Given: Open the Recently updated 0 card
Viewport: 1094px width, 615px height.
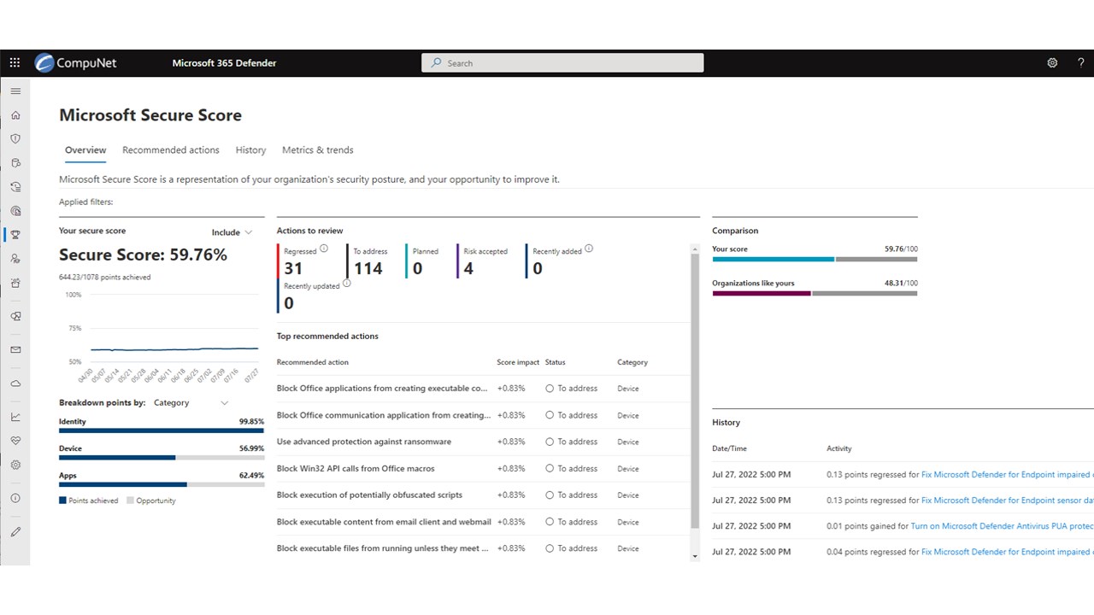Looking at the screenshot, I should 315,296.
